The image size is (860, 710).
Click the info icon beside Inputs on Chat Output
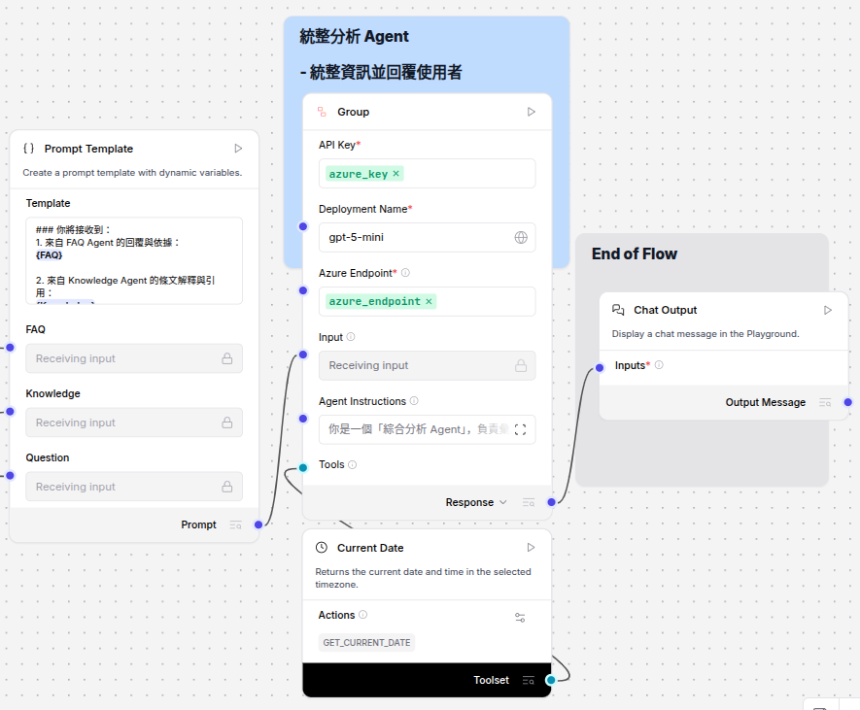coord(658,364)
